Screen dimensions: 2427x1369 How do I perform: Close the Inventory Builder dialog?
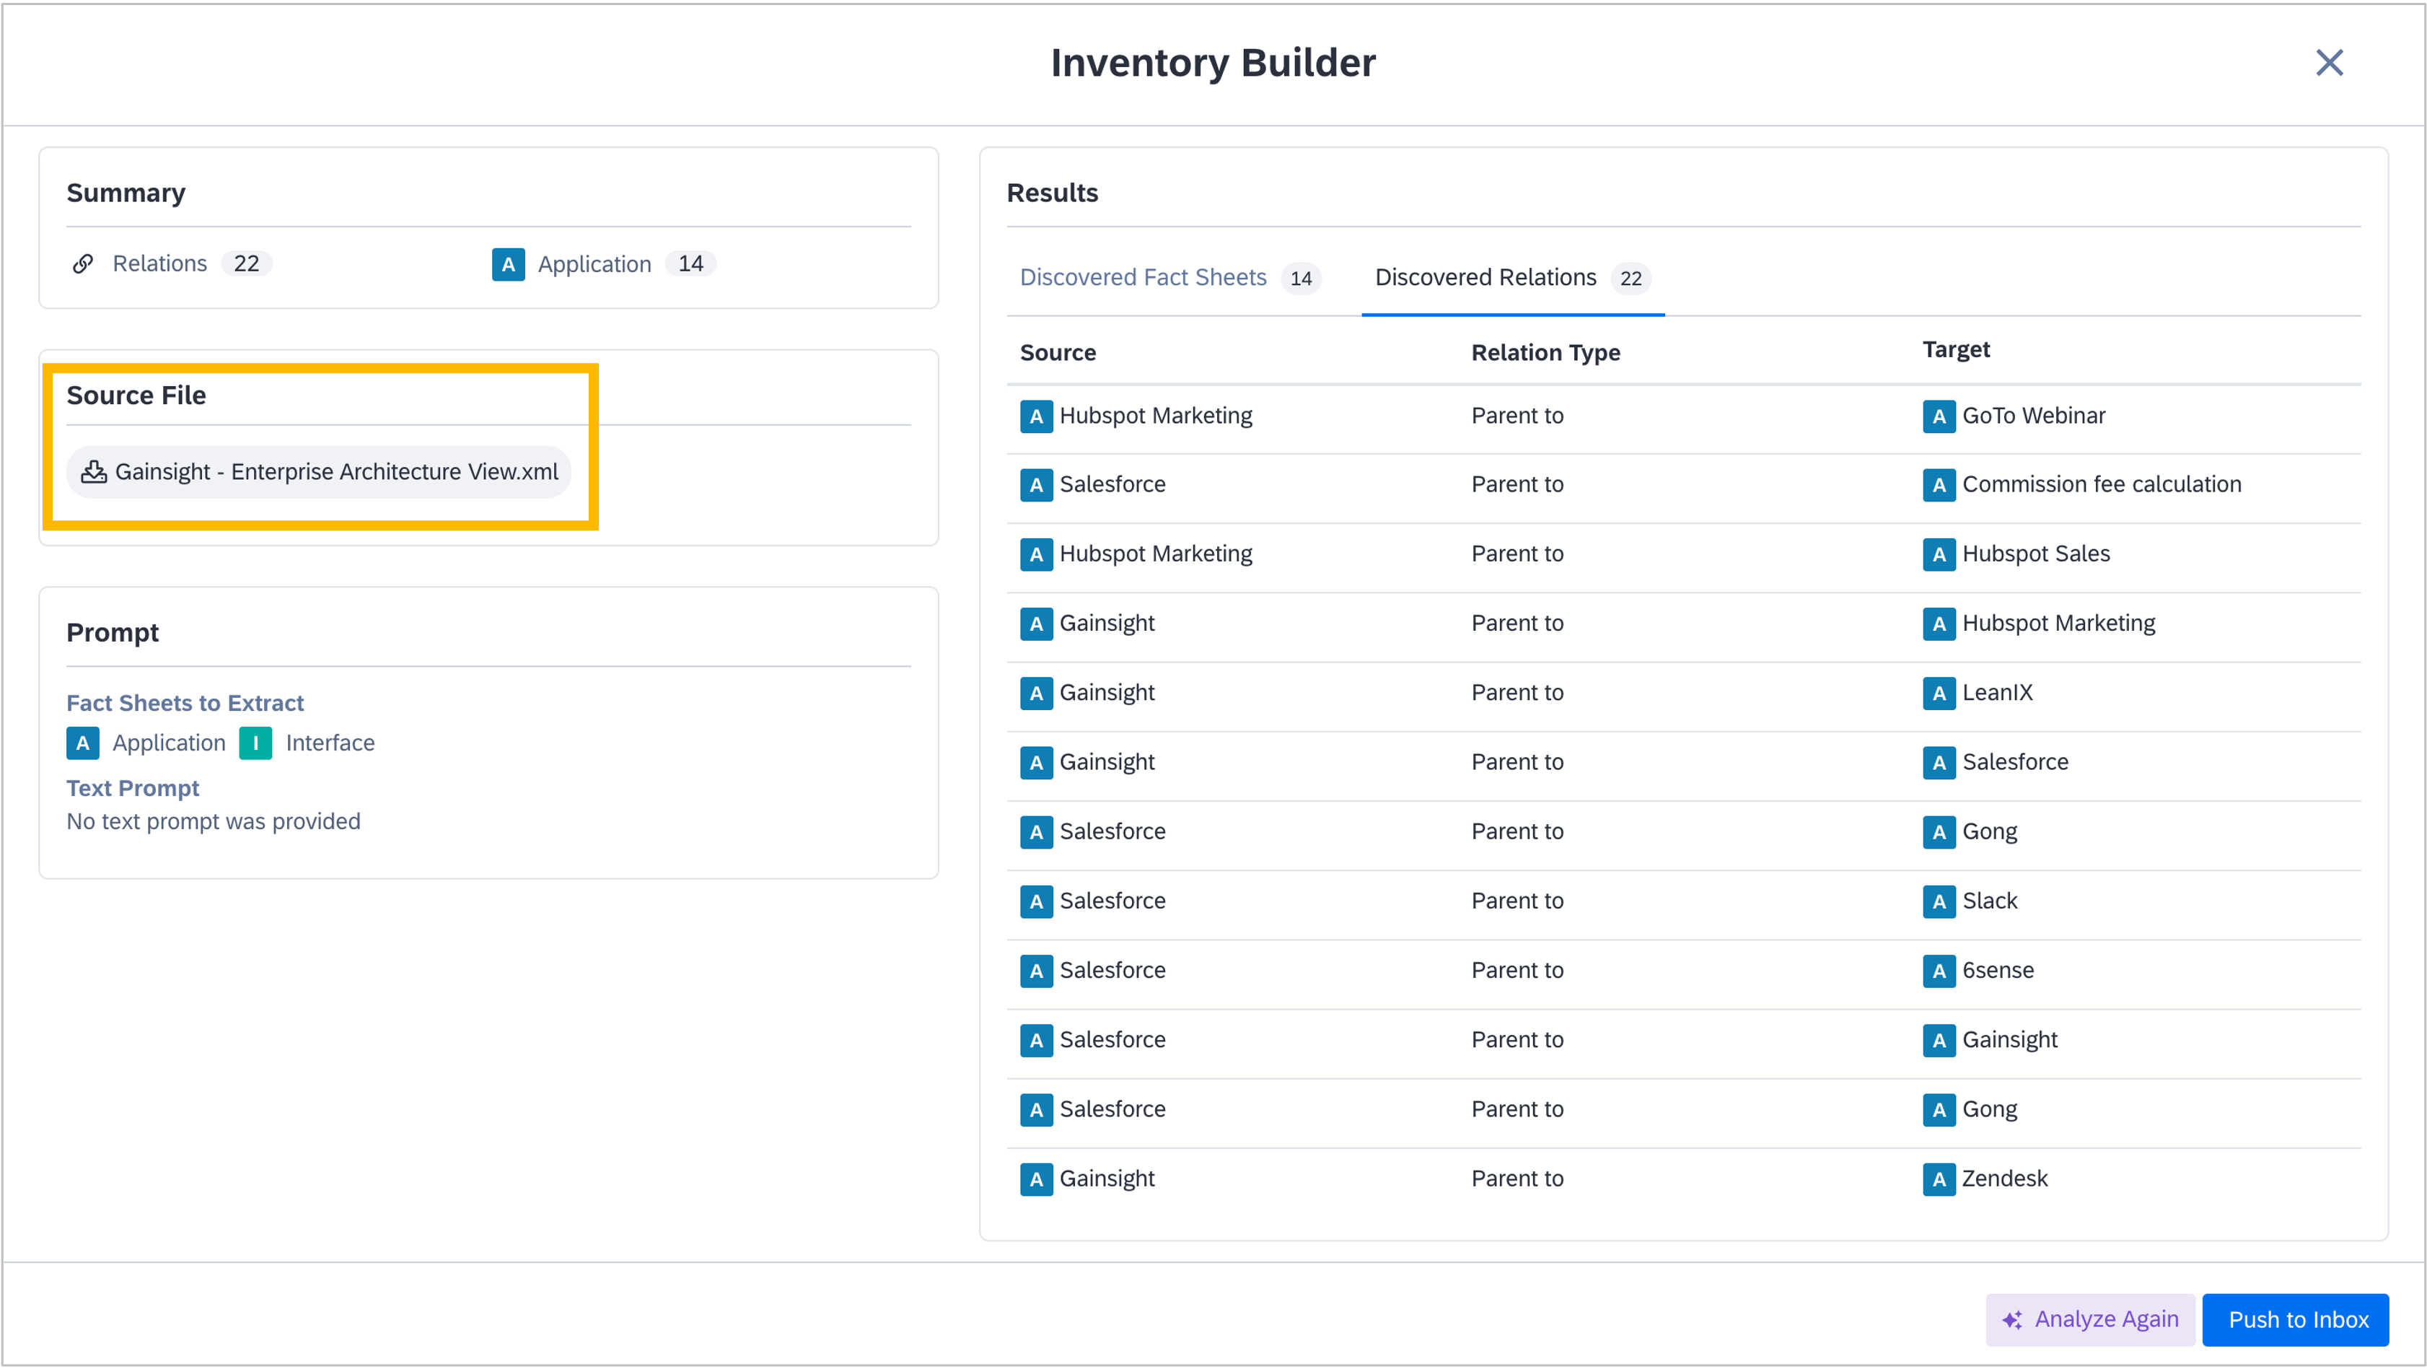(x=2329, y=63)
